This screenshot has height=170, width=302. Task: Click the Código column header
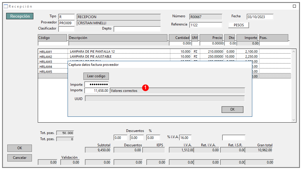[52, 38]
